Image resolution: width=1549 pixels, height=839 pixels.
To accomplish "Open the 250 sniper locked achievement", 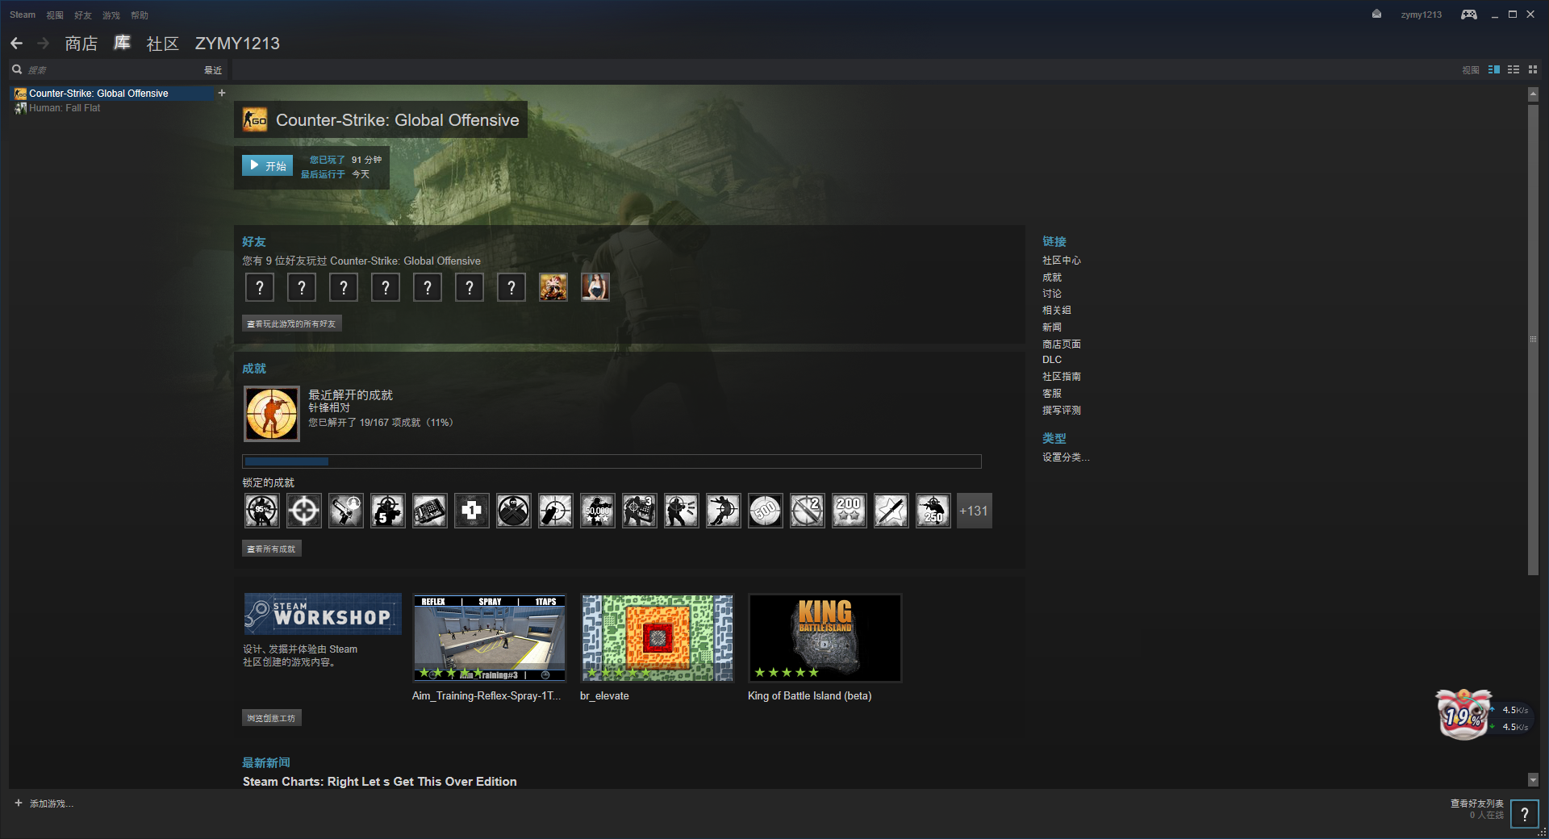I will (x=933, y=511).
